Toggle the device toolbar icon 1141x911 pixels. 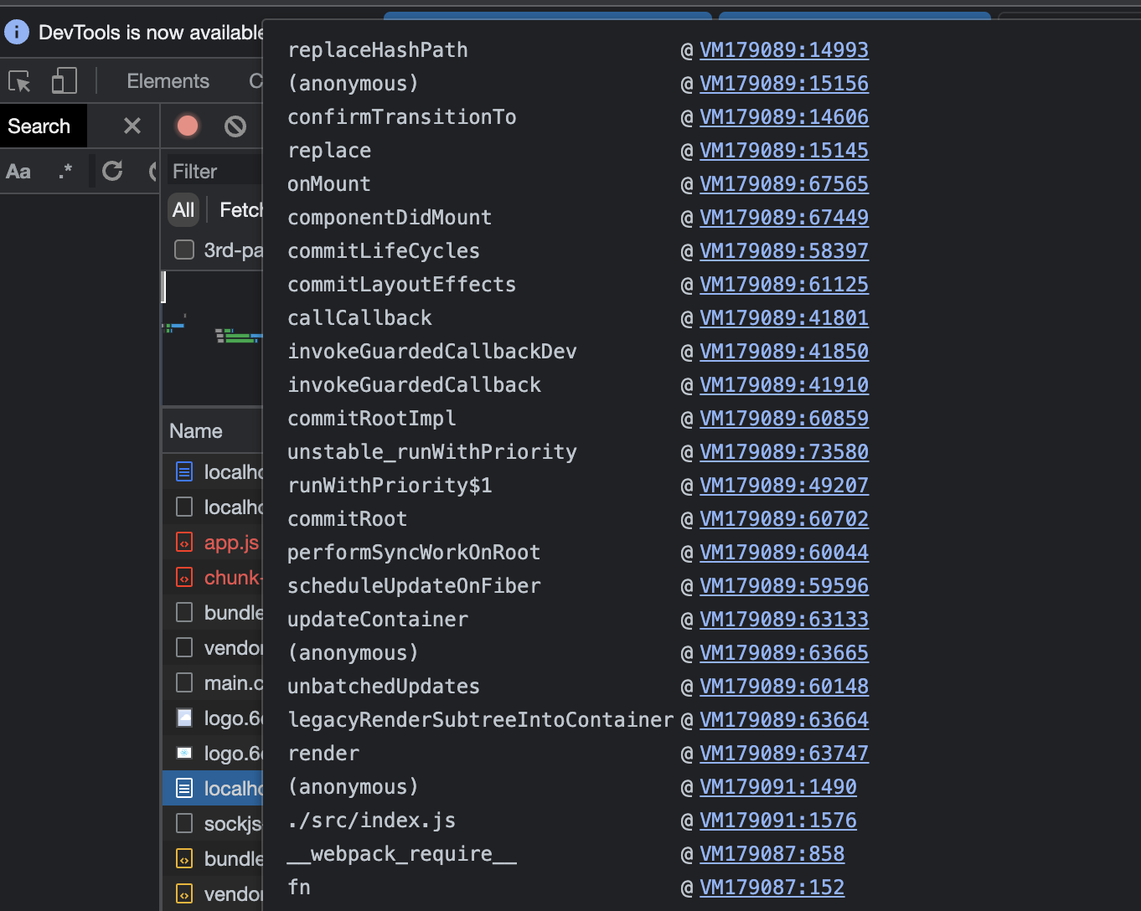click(x=64, y=80)
